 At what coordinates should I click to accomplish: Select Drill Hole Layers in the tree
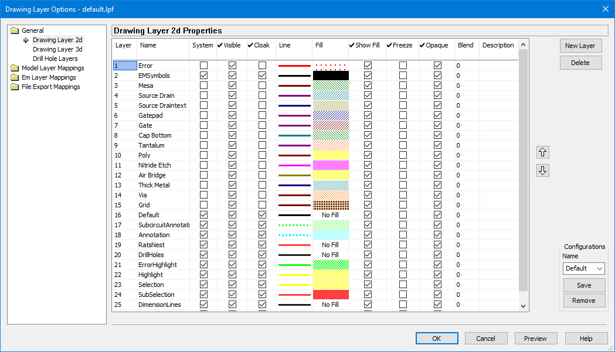55,59
